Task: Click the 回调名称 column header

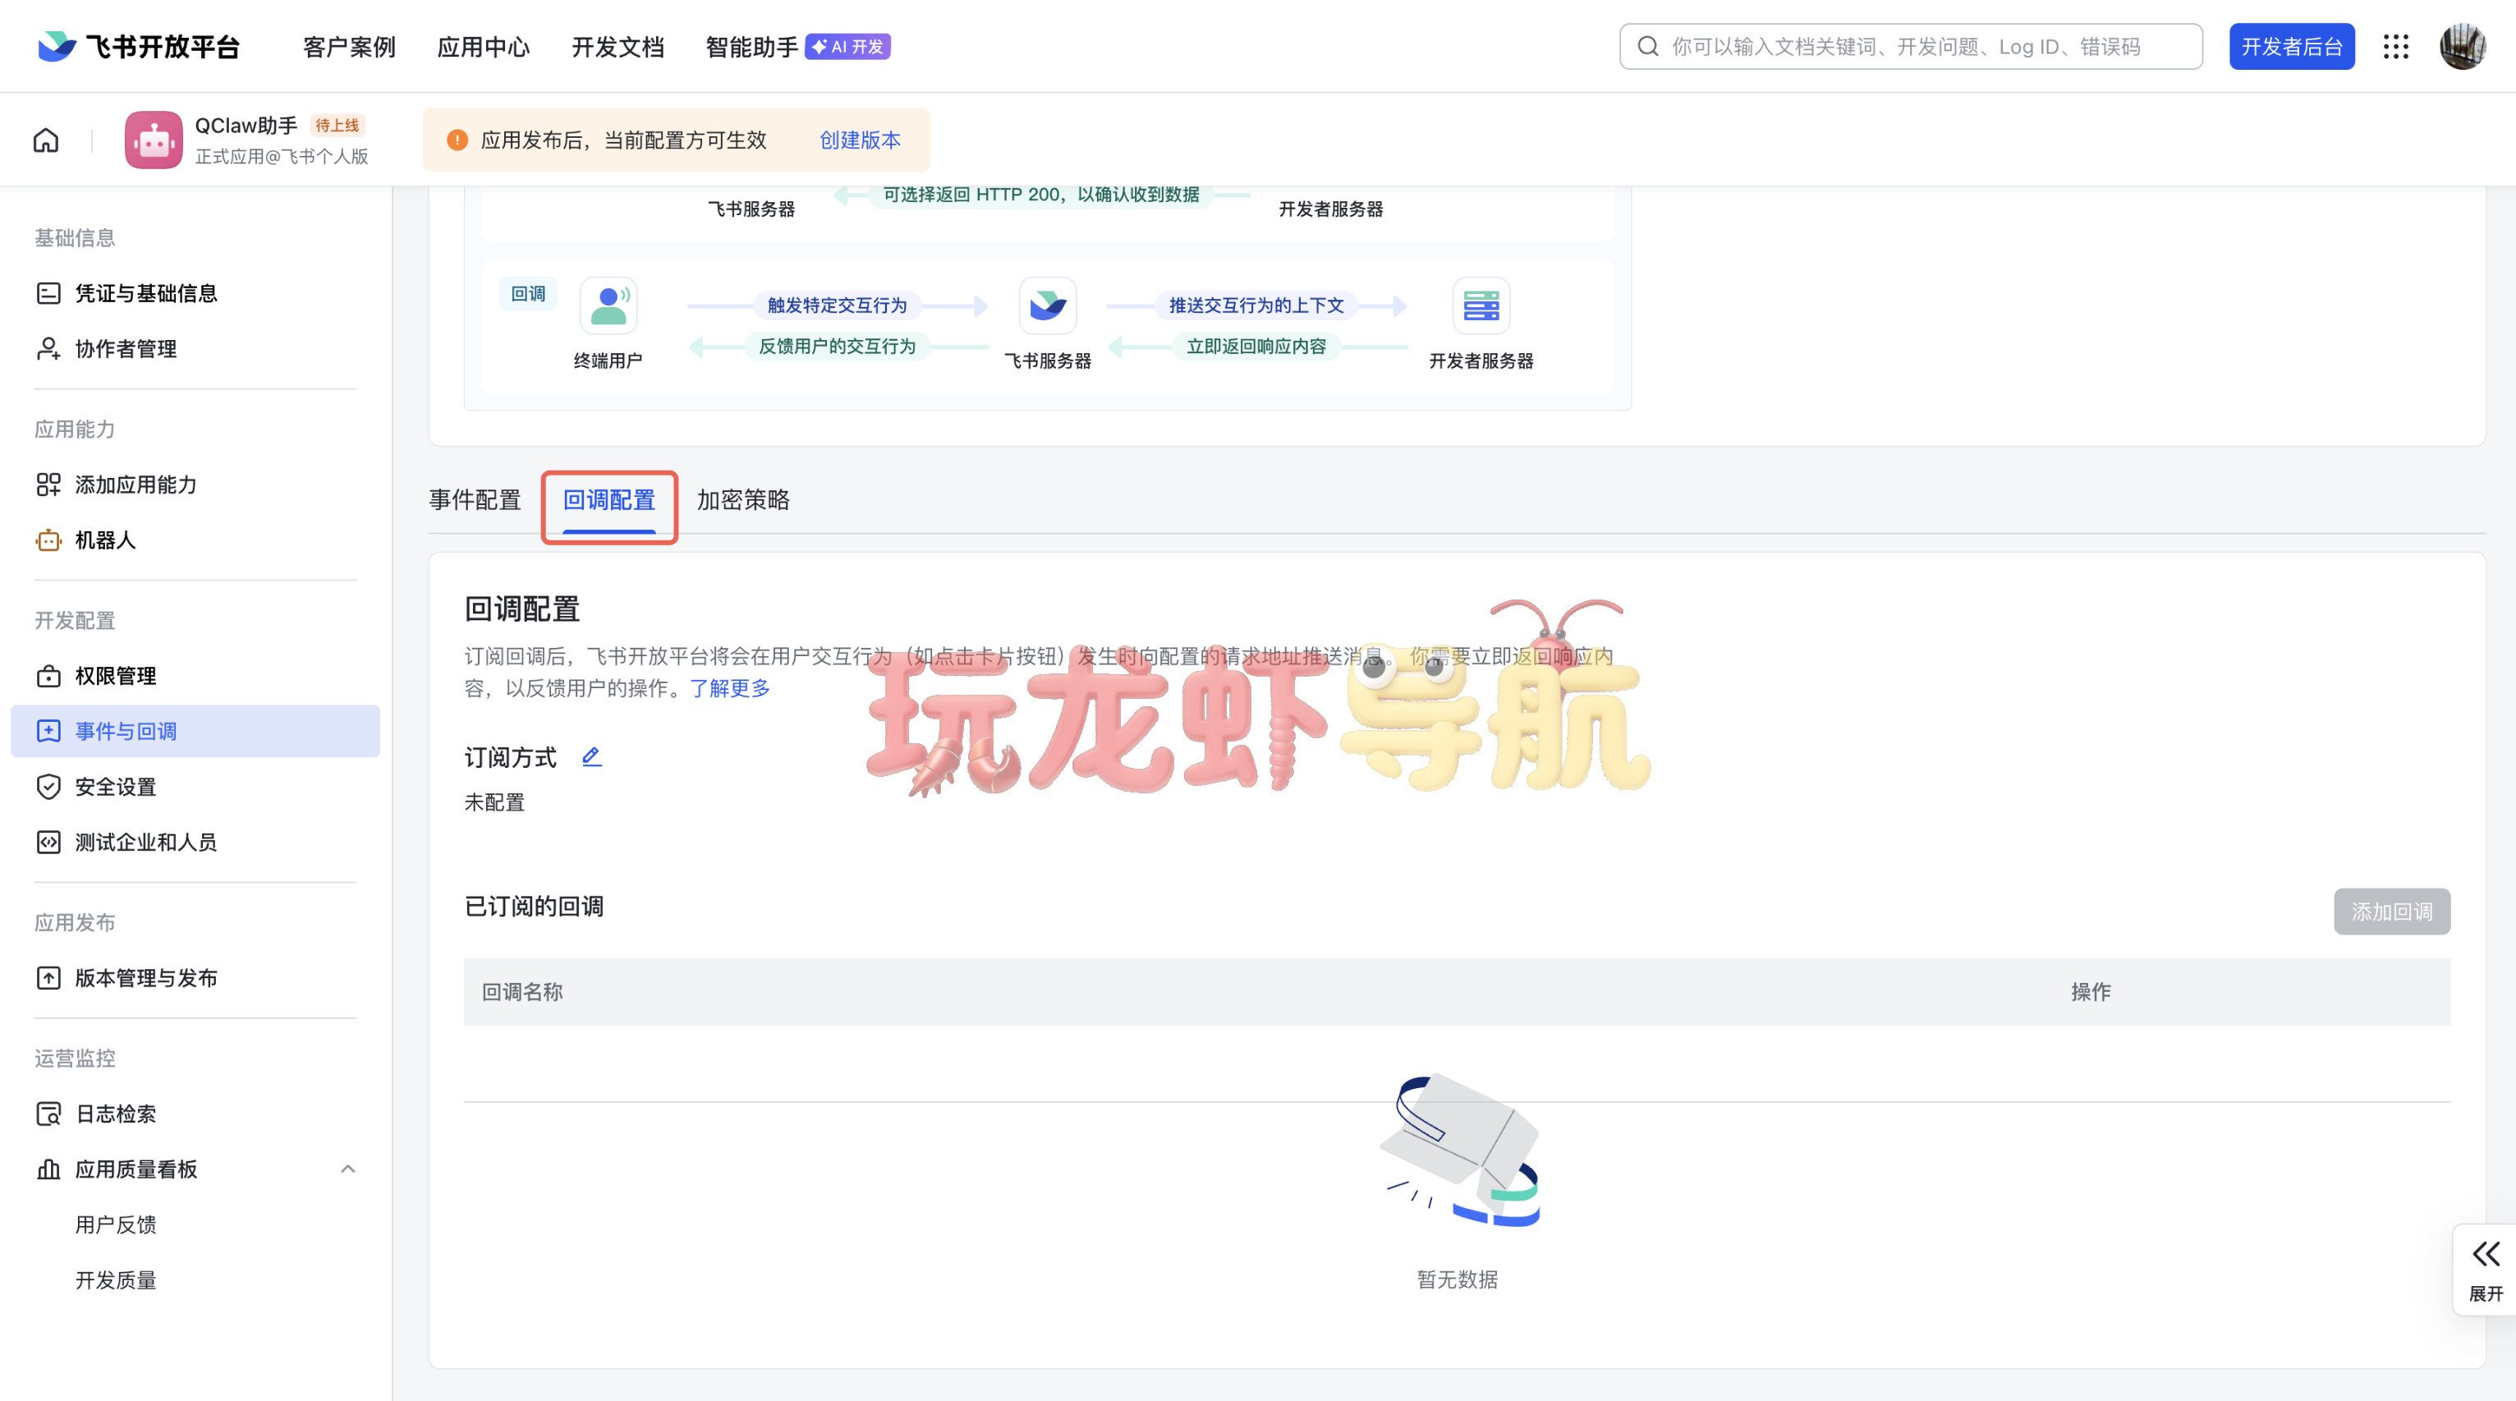Action: 521,992
